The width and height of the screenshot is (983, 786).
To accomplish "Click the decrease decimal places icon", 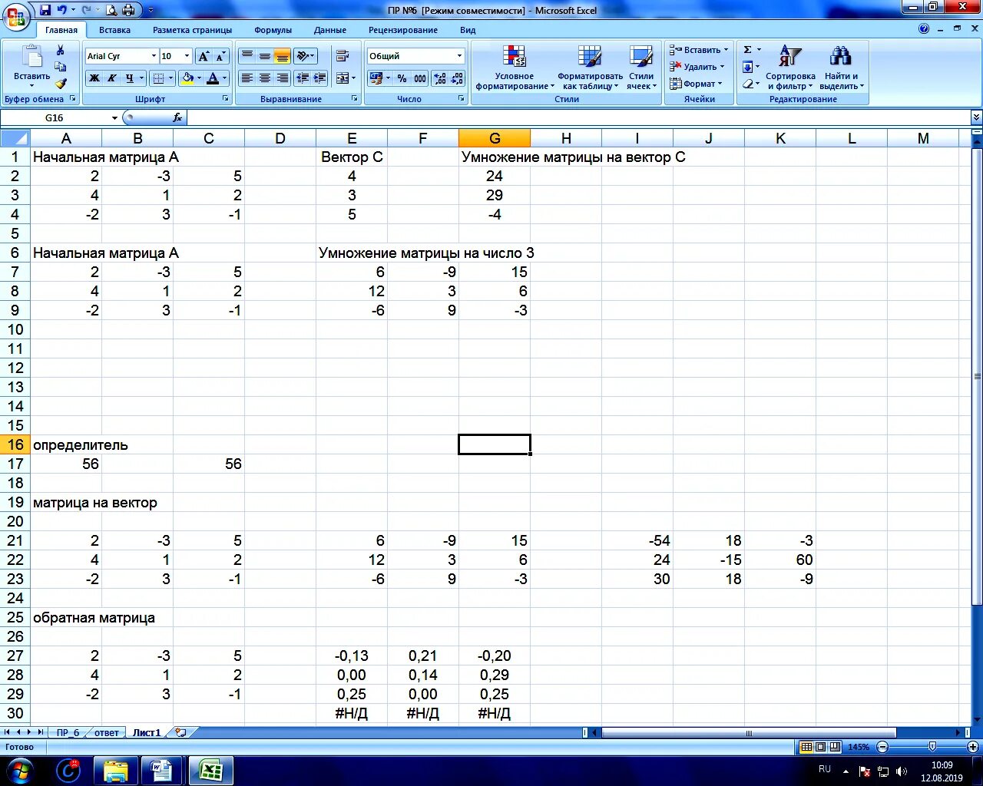I will click(x=457, y=78).
